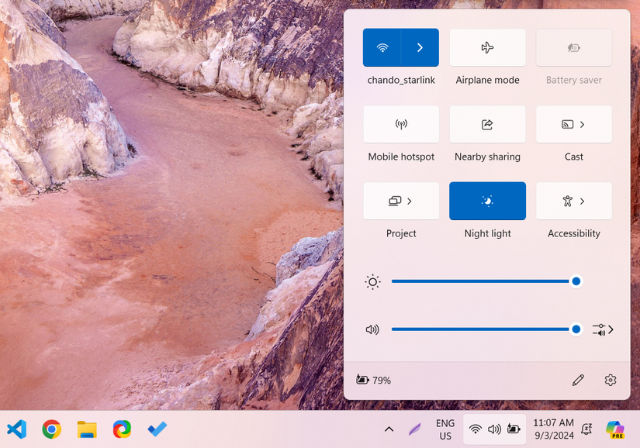The height and width of the screenshot is (448, 640).
Task: Click the volume speaker icon
Action: tap(372, 329)
